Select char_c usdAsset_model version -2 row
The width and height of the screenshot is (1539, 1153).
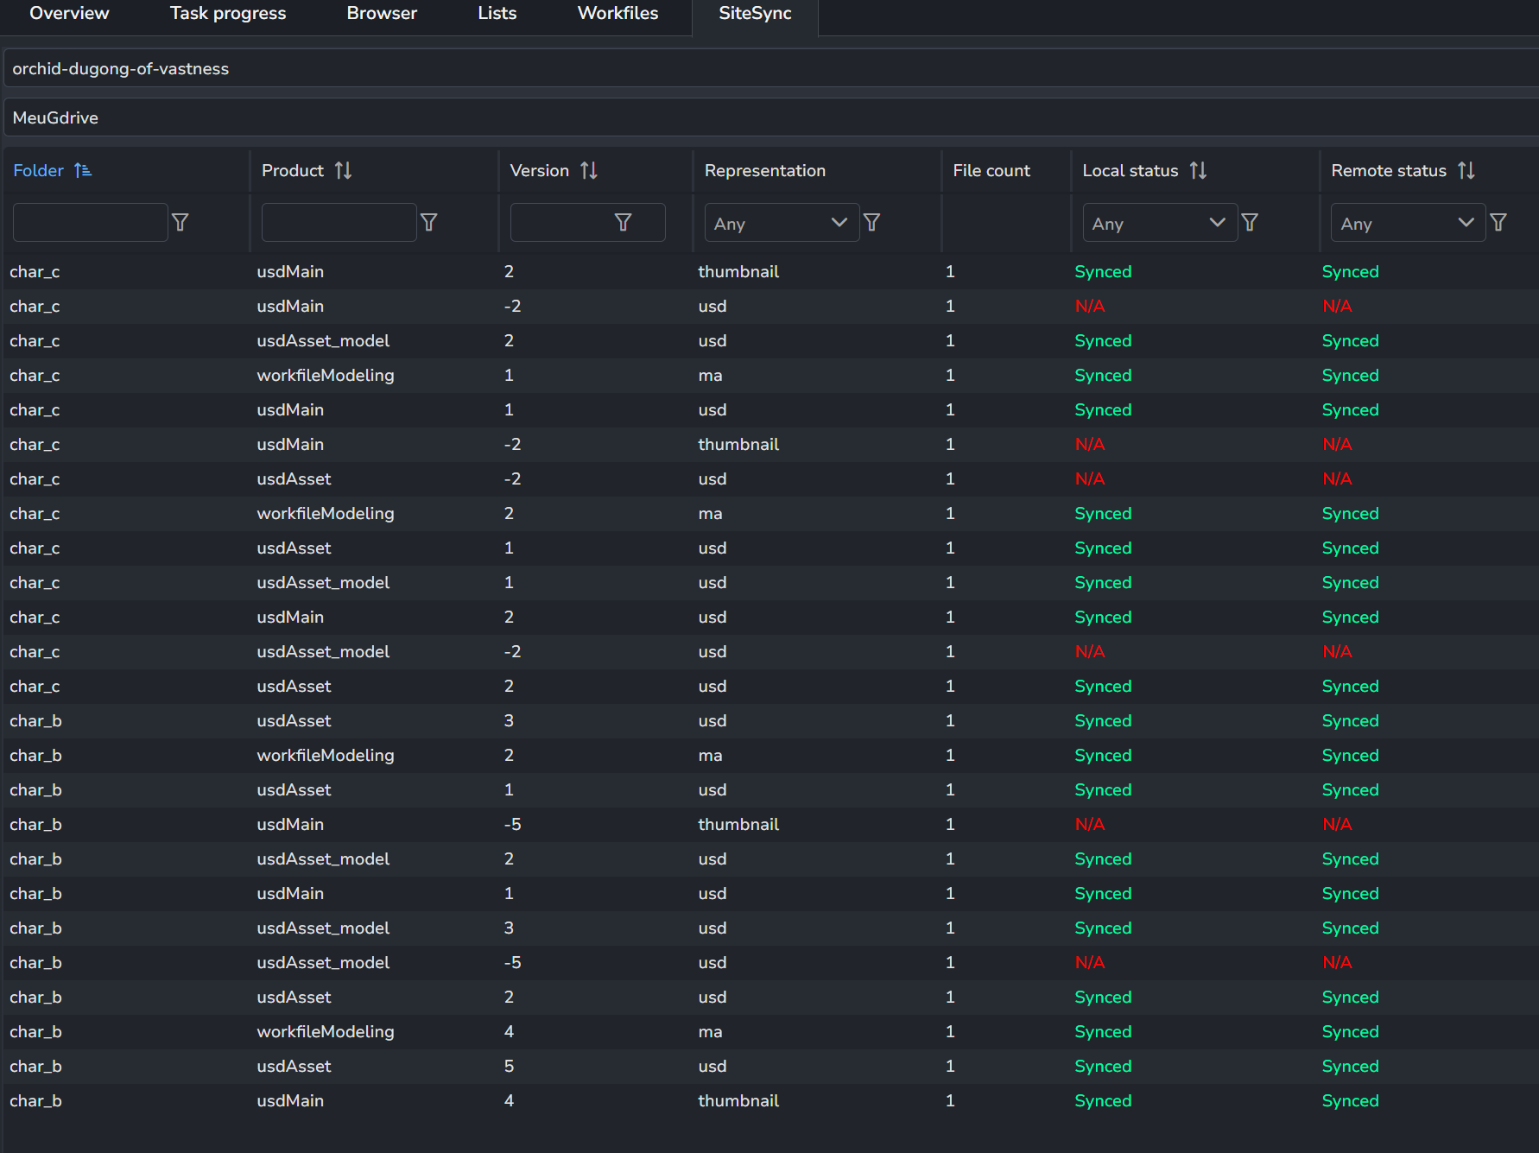(x=769, y=652)
